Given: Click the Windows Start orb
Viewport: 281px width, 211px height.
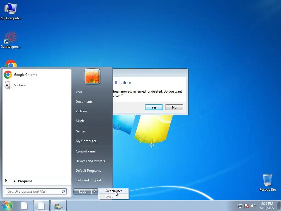Looking at the screenshot, I should click(x=7, y=206).
